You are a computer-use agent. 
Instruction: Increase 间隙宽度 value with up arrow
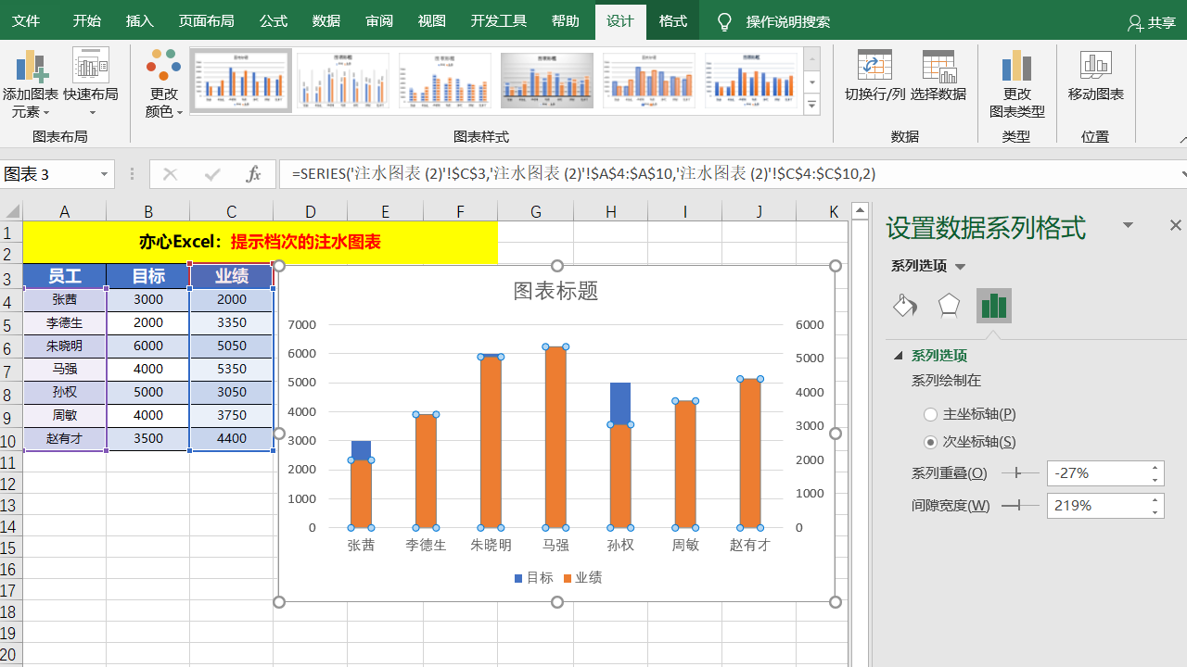point(1155,500)
